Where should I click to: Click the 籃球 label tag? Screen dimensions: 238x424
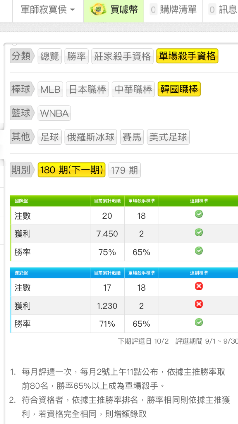(22, 113)
